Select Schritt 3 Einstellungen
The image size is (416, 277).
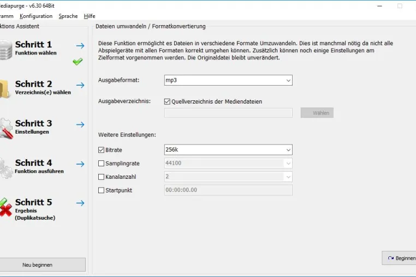coord(33,127)
